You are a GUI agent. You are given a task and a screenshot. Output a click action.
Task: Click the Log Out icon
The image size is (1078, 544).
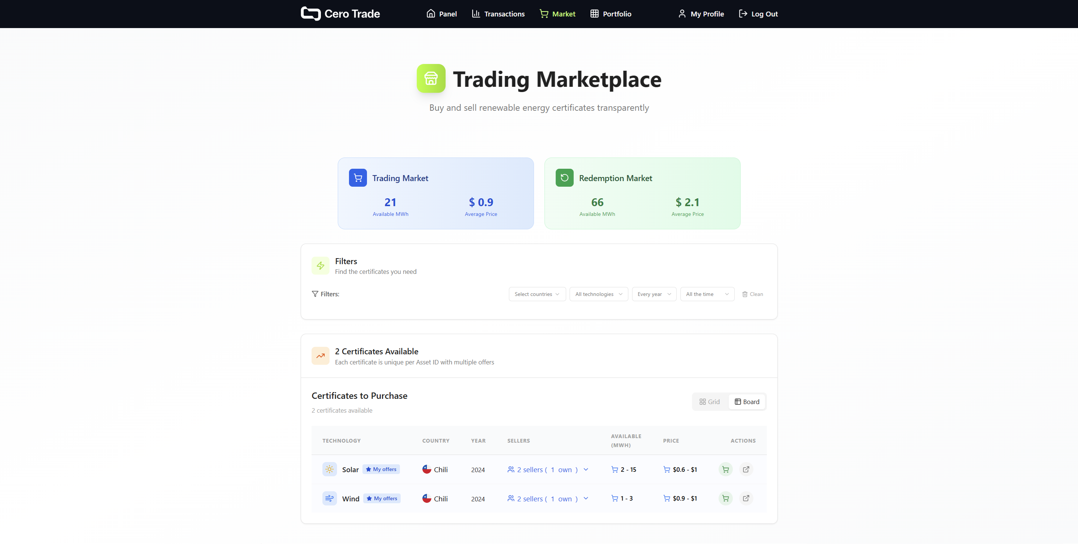(x=743, y=13)
